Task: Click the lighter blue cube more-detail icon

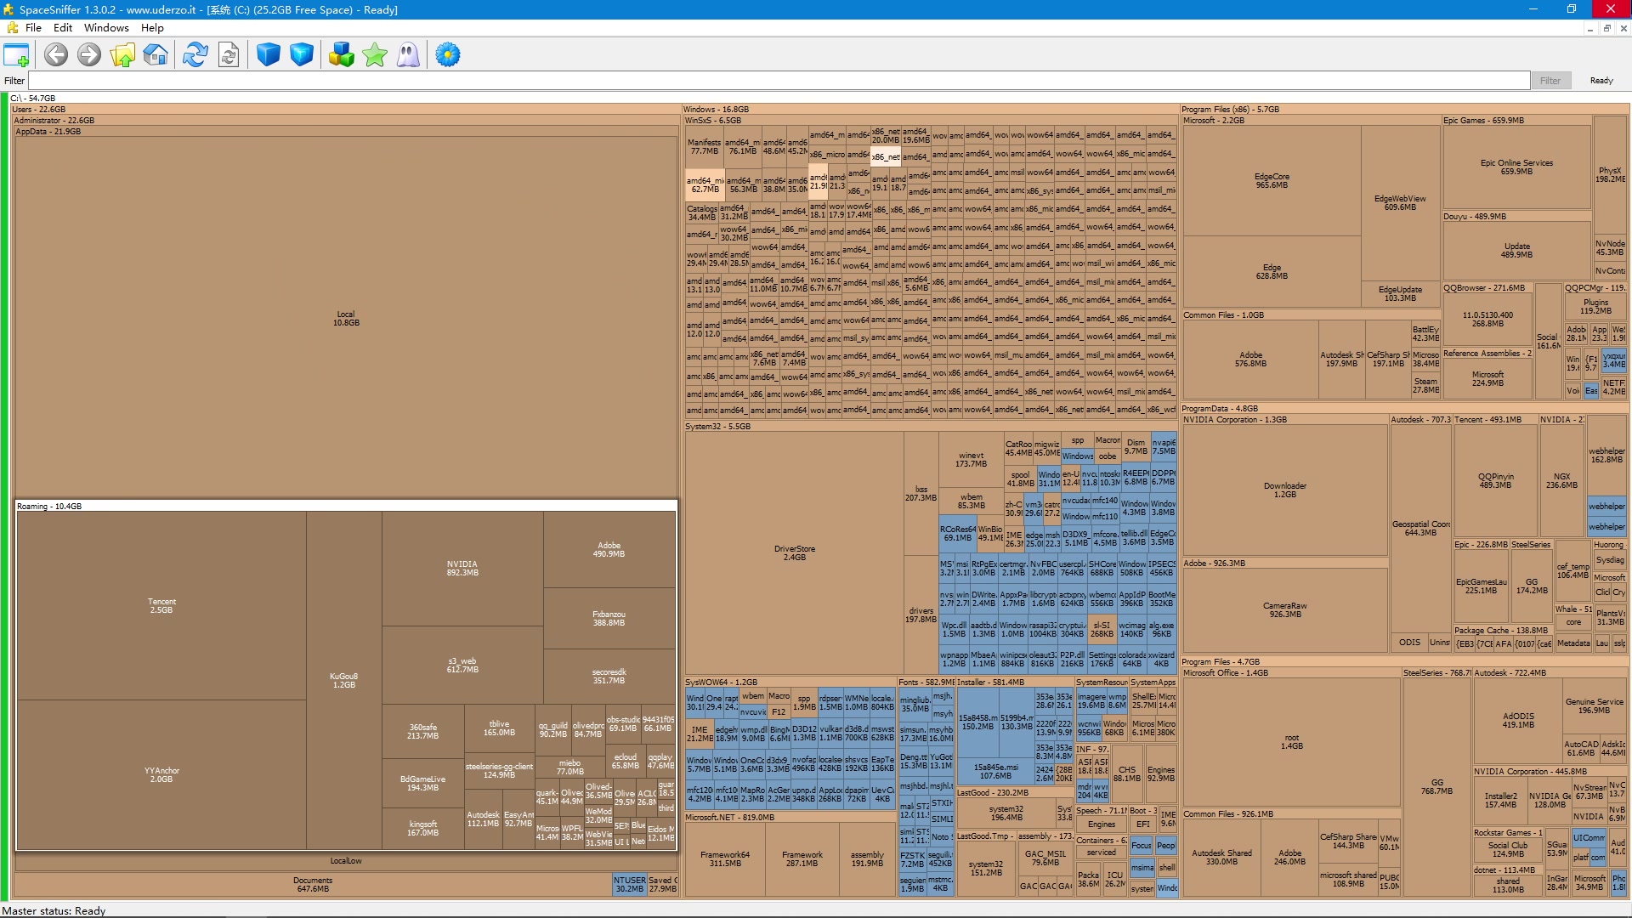Action: pos(302,55)
